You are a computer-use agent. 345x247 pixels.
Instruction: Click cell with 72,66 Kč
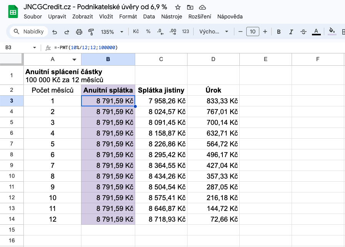point(213,219)
